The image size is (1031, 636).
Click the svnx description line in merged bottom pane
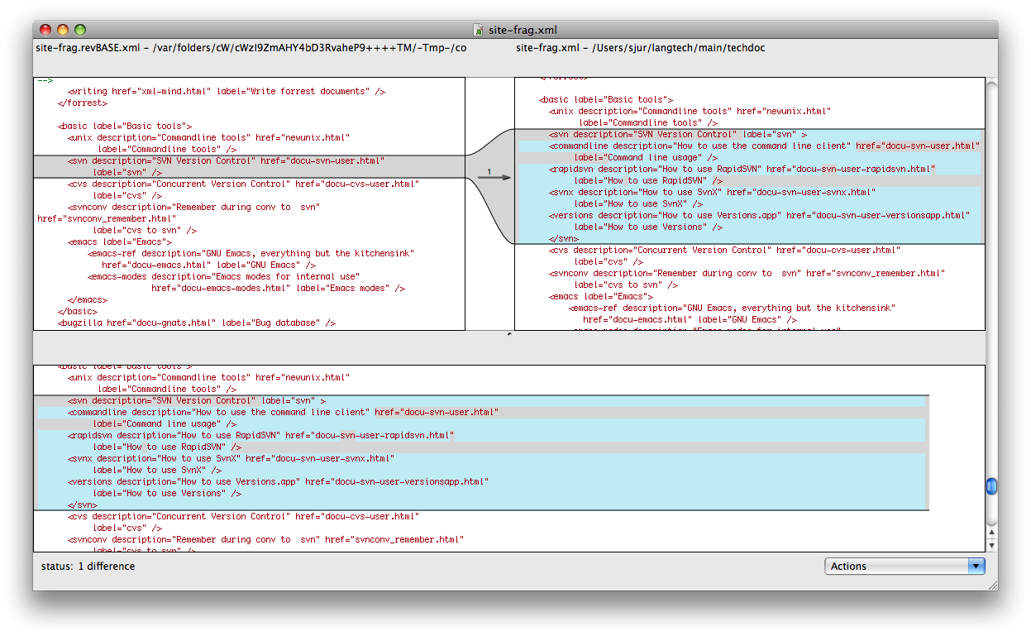click(231, 458)
